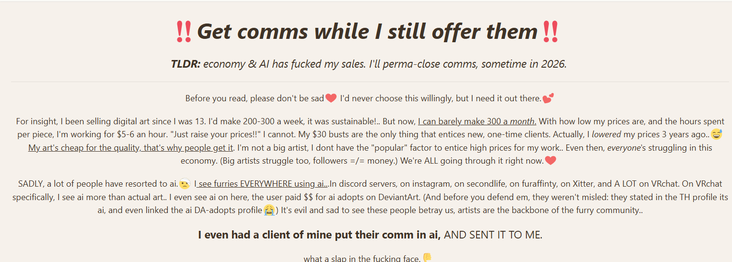Click the red double exclamation after the title
732x262 pixels.
tap(550, 32)
